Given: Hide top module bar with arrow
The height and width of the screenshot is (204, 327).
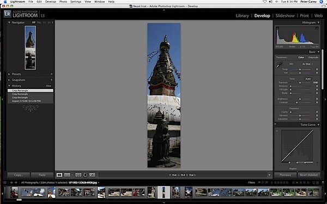Looking at the screenshot, I should click(163, 10).
